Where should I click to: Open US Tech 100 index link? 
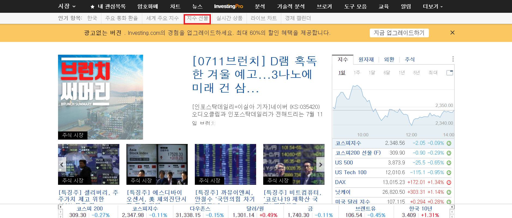pos(351,173)
